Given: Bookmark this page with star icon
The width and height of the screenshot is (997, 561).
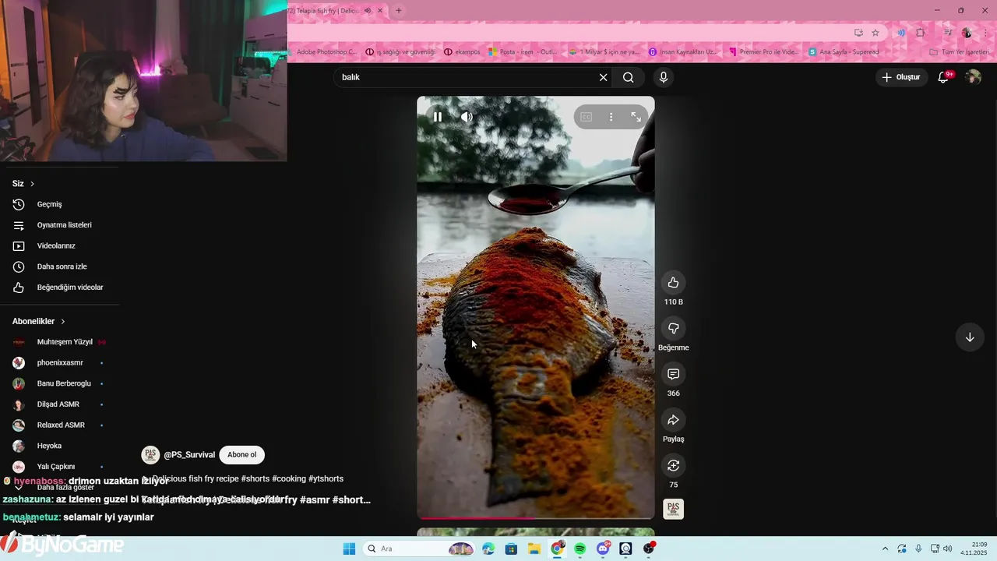Looking at the screenshot, I should pyautogui.click(x=875, y=33).
